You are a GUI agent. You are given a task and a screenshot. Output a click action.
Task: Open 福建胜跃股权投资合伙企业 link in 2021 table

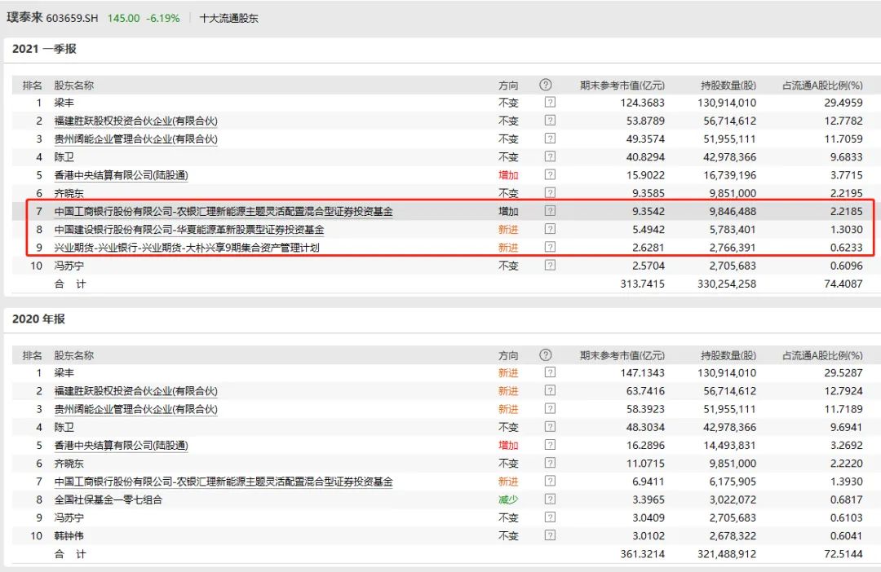click(x=135, y=121)
